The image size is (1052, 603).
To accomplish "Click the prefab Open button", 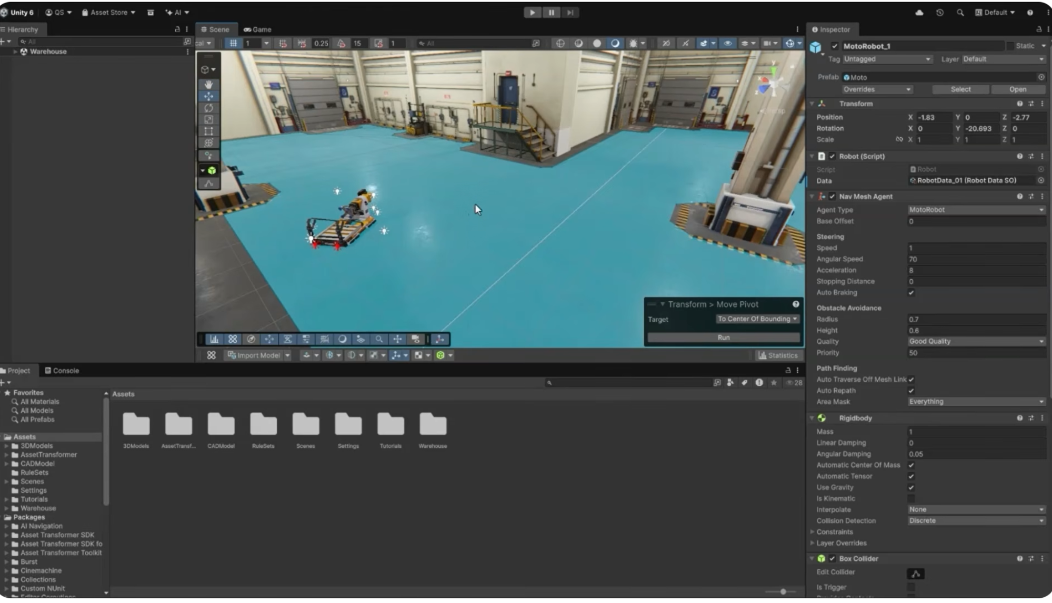I will point(1018,89).
